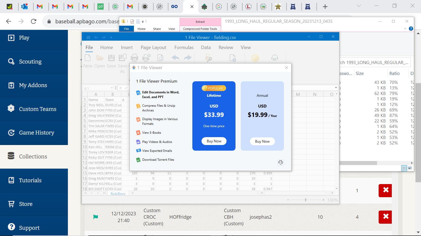This screenshot has height=236, width=421.
Task: Click the Play Videos & Audios icon
Action: (x=138, y=142)
